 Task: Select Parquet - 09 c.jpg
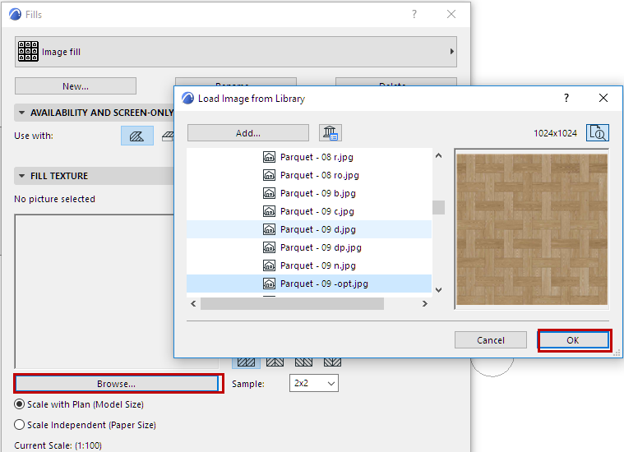(x=309, y=211)
